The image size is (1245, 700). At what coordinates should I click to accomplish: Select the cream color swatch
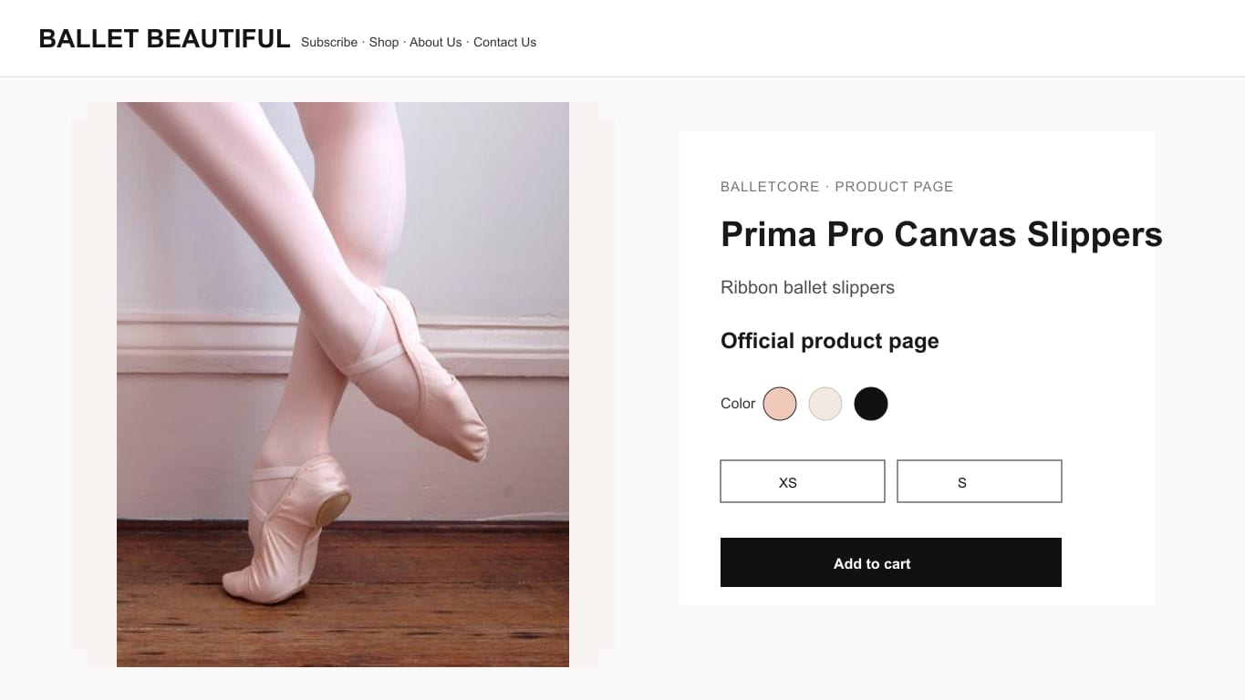(x=825, y=404)
